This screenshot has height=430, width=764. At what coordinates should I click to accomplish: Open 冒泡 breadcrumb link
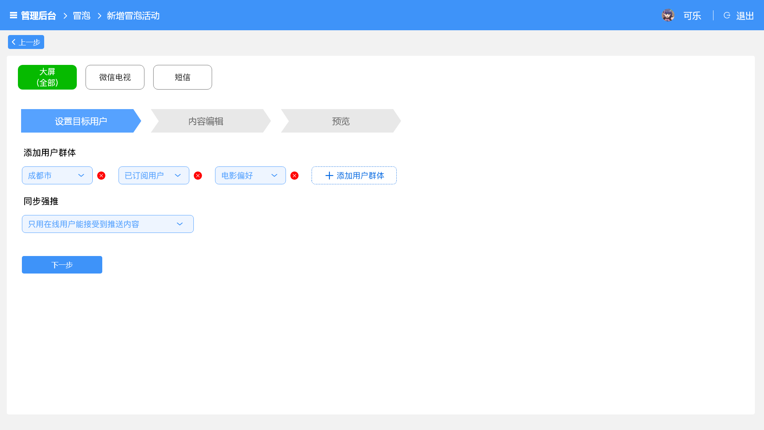[x=82, y=16]
